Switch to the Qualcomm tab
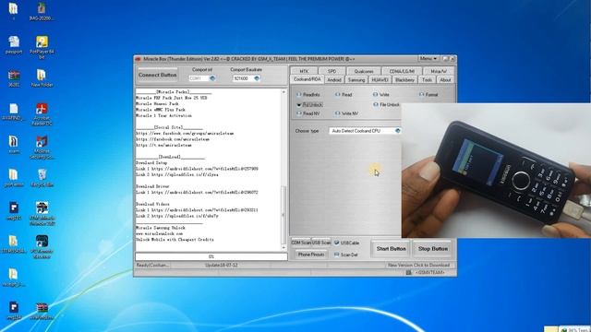 point(364,71)
